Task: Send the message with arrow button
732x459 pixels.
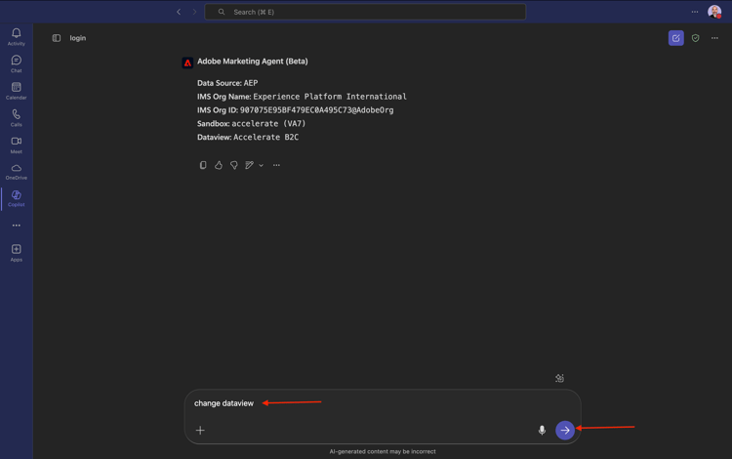Action: point(565,430)
